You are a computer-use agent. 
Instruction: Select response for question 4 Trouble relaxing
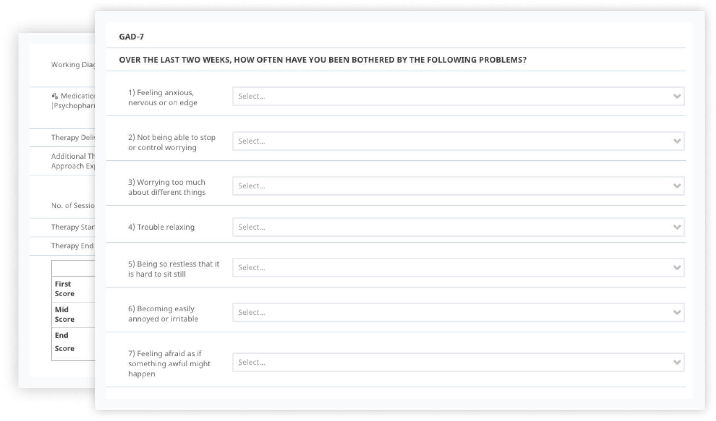click(458, 227)
